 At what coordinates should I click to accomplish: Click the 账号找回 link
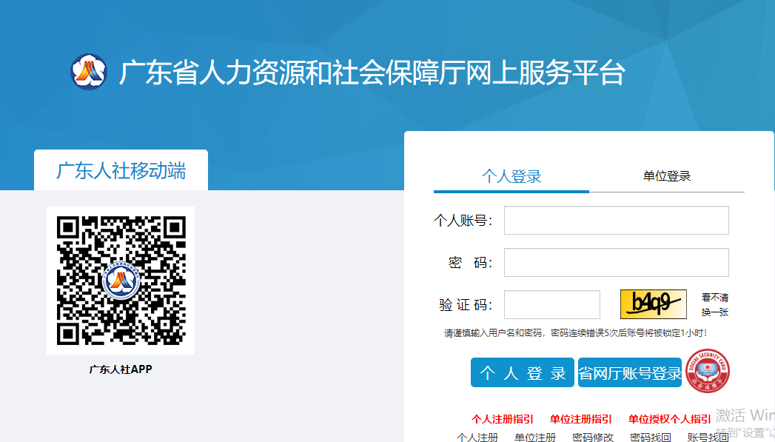click(708, 437)
